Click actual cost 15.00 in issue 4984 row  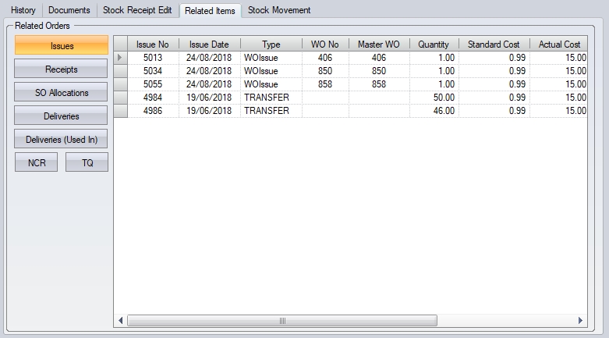coord(559,98)
